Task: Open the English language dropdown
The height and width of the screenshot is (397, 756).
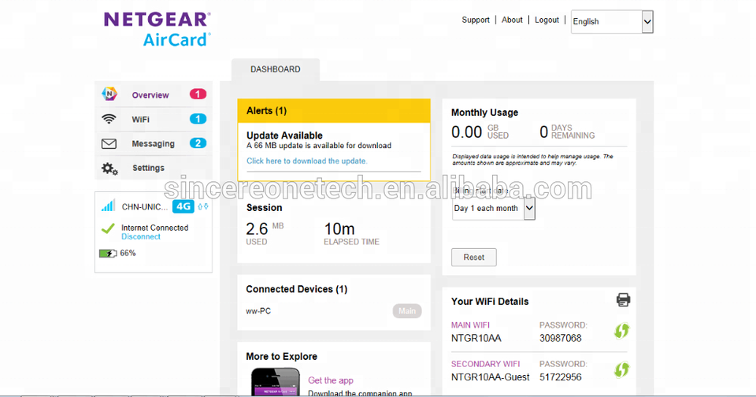Action: pyautogui.click(x=612, y=22)
